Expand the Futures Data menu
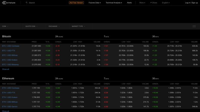Viewport: 200px width, 112px height. (95, 3)
